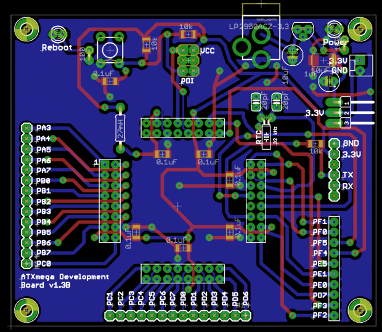382x332 pixels.
Task: Click pin 3 of the right-angle header
Action: coord(346,123)
